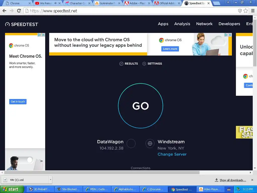Image resolution: width=257 pixels, height=193 pixels.
Task: Click the circle icon beside DataWagon
Action: [x=131, y=143]
